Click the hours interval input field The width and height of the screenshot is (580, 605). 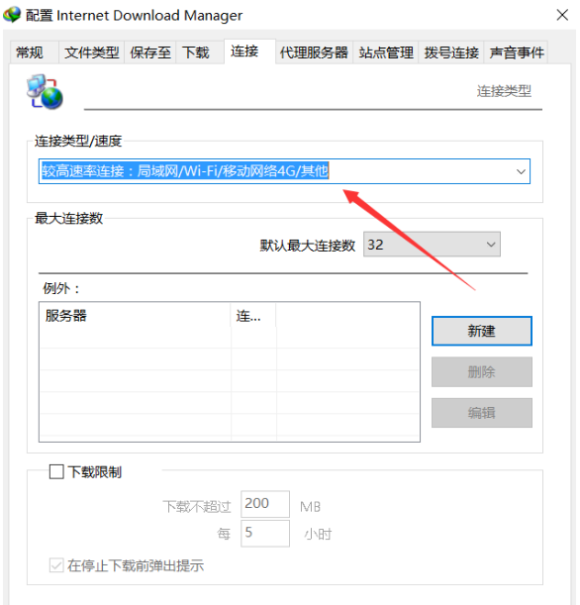265,534
